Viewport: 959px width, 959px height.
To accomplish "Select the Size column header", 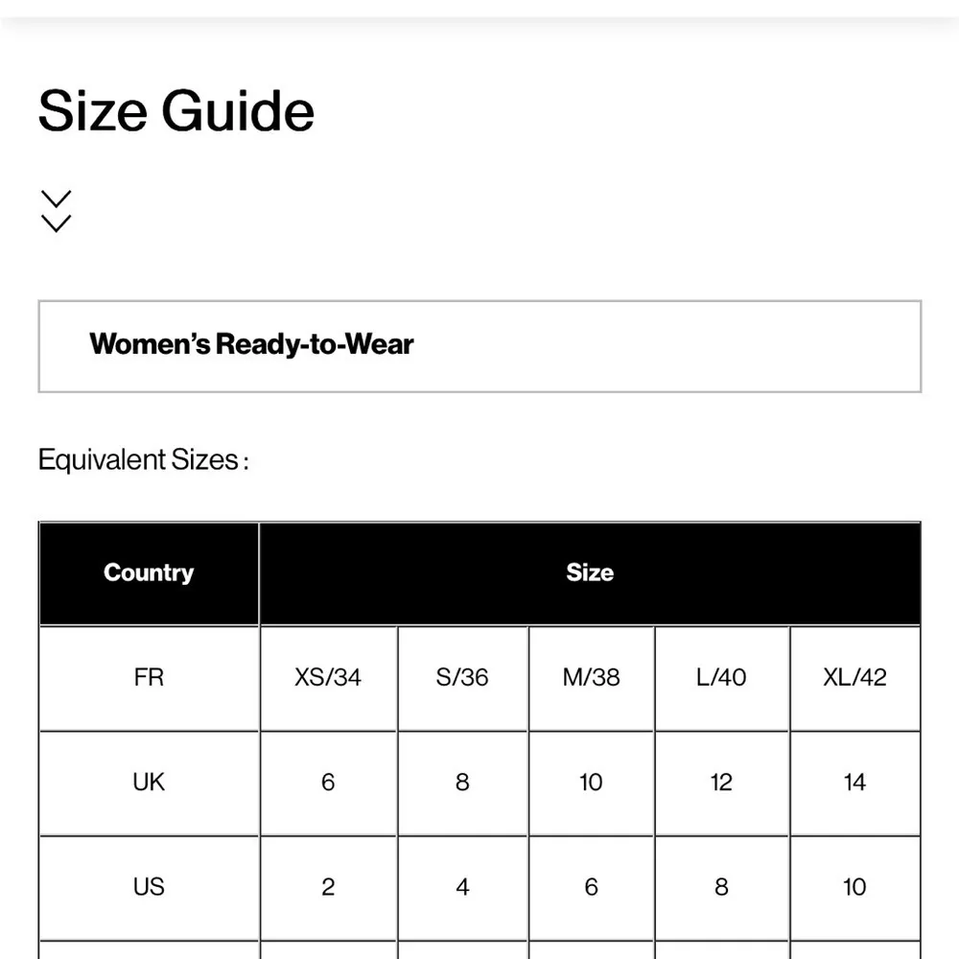I will pyautogui.click(x=589, y=573).
